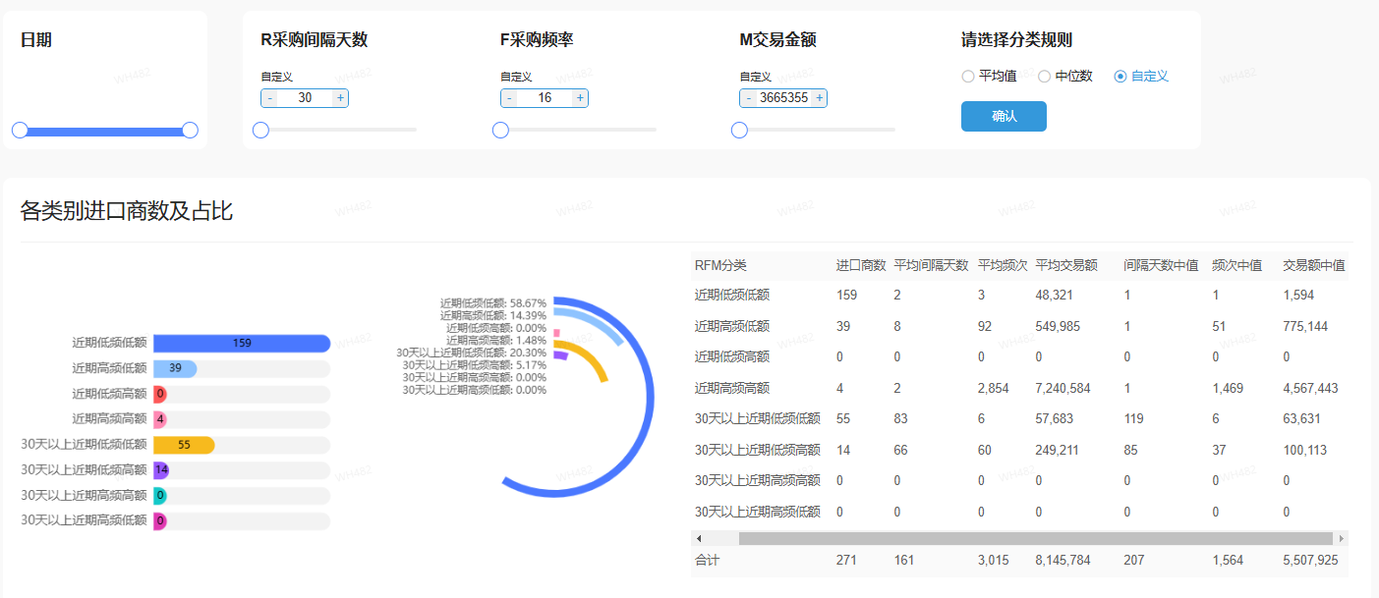Decrease F采购频率 value with minus button
This screenshot has width=1379, height=598.
click(x=509, y=98)
